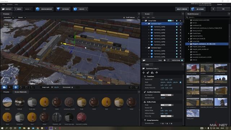This screenshot has height=130, width=231.
Task: Toggle the Draft Textures checkbox
Action: [124, 18]
